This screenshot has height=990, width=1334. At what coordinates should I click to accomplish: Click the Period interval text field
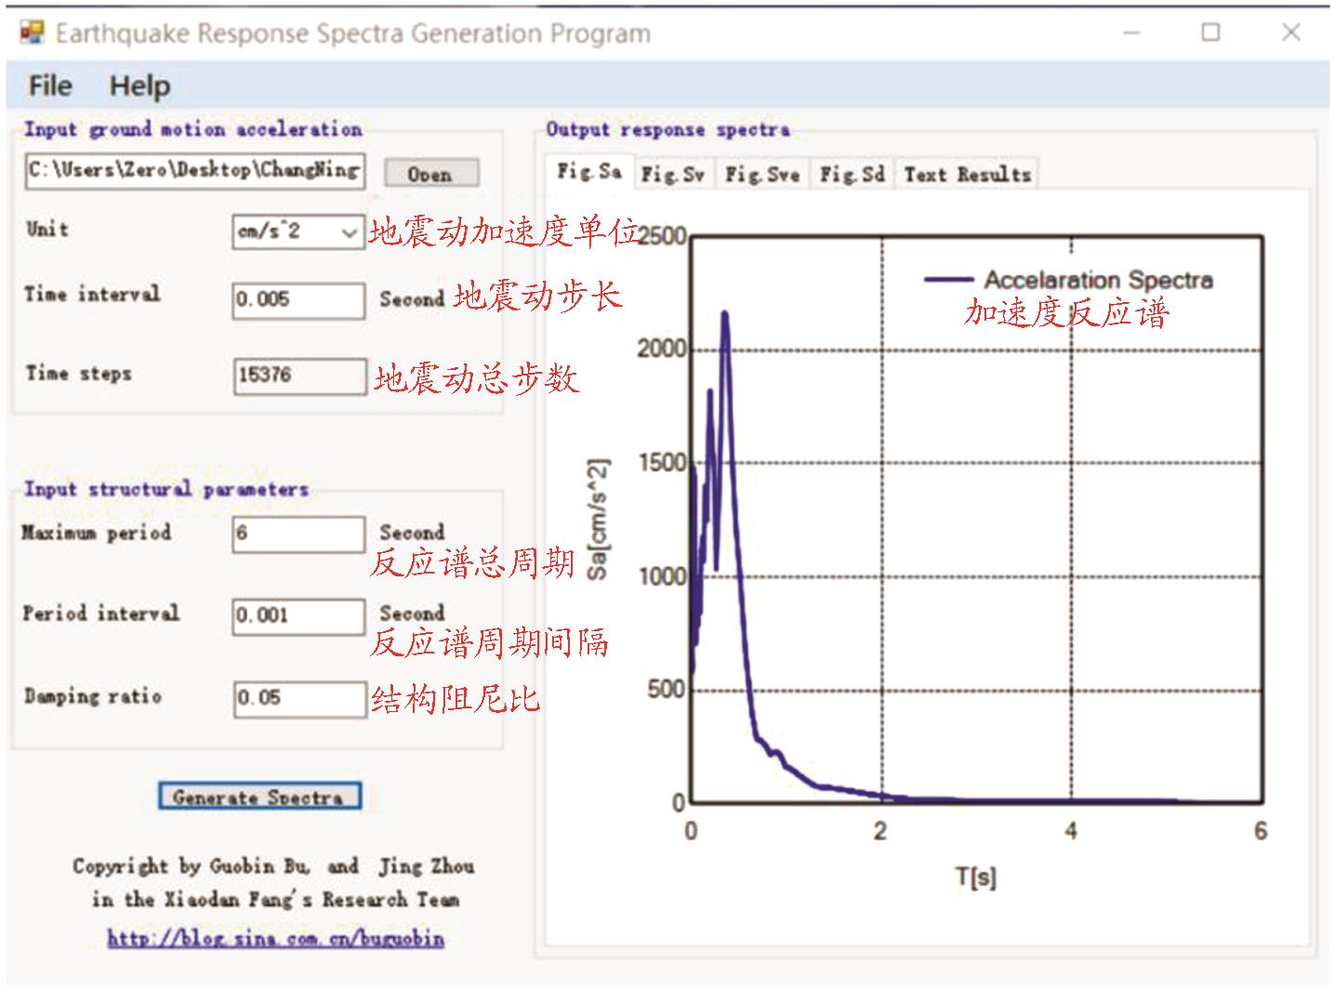tap(297, 615)
